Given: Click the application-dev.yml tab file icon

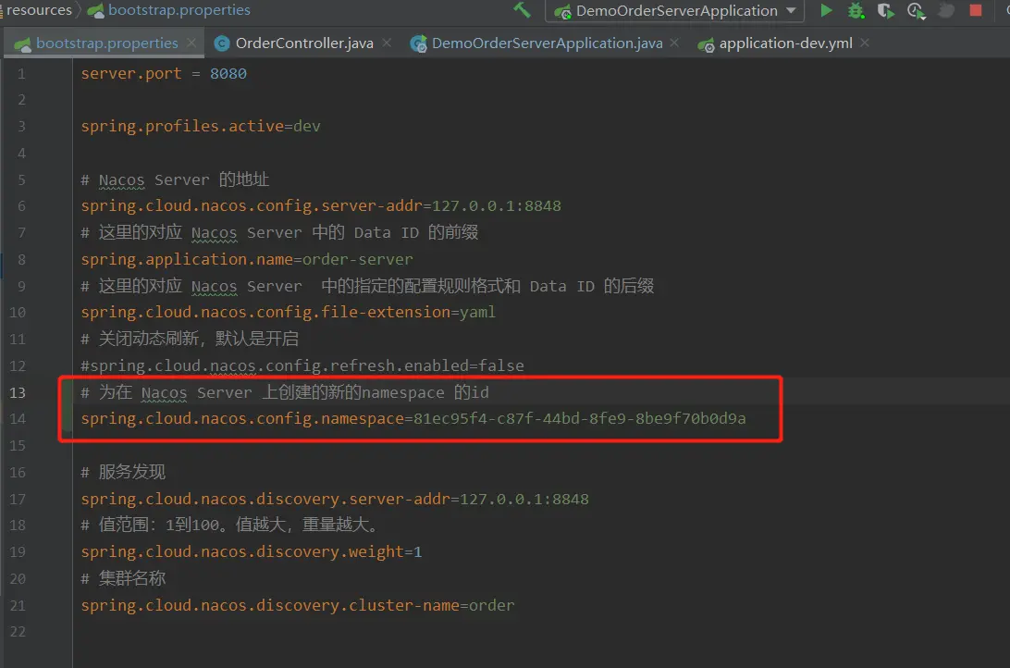Looking at the screenshot, I should tap(706, 43).
